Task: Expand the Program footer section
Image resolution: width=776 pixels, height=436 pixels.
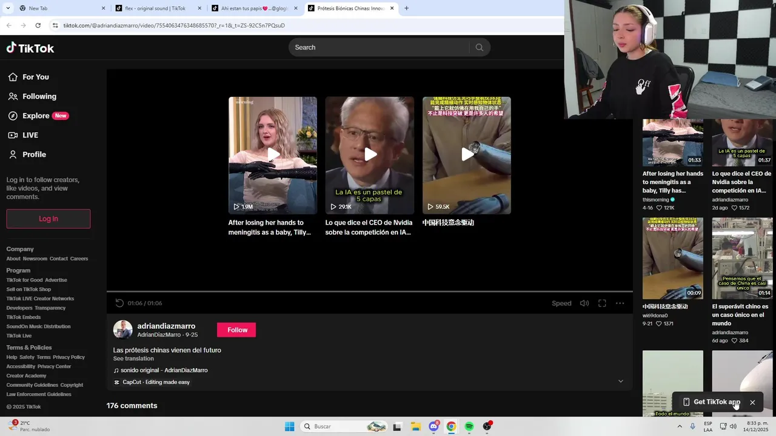Action: pyautogui.click(x=18, y=271)
